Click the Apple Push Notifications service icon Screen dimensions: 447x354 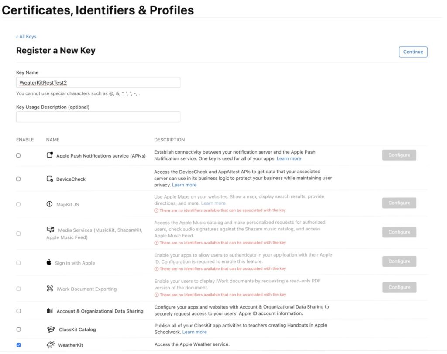click(x=50, y=155)
